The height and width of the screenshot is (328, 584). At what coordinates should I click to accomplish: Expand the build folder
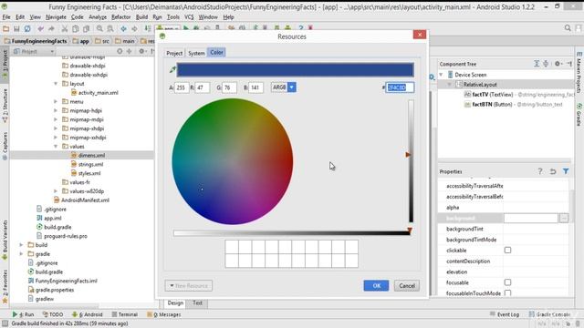tap(21, 245)
